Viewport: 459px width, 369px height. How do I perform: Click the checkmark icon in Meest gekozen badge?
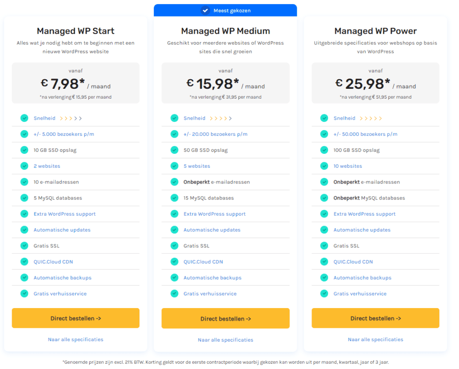pyautogui.click(x=205, y=10)
